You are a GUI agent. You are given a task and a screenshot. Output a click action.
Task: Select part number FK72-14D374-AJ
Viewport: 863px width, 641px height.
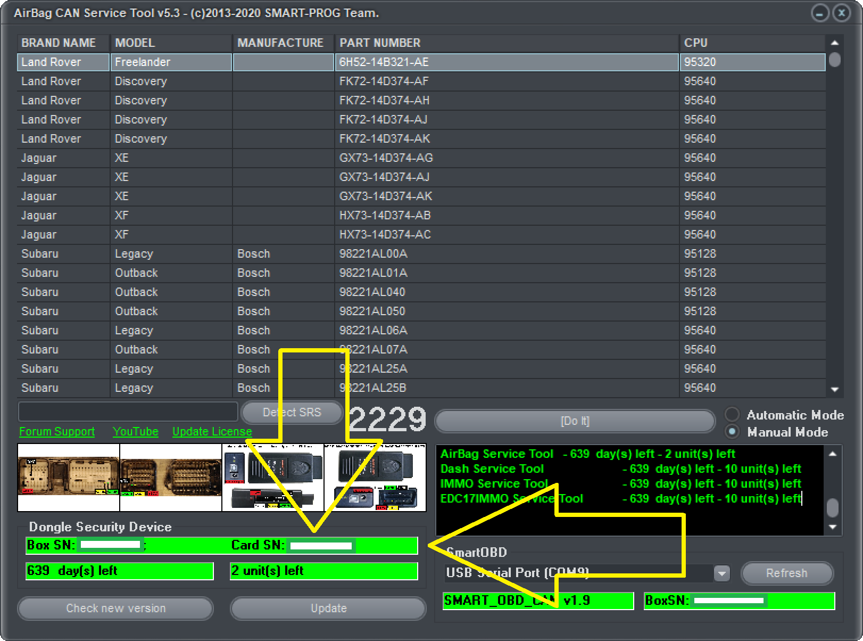click(x=383, y=119)
